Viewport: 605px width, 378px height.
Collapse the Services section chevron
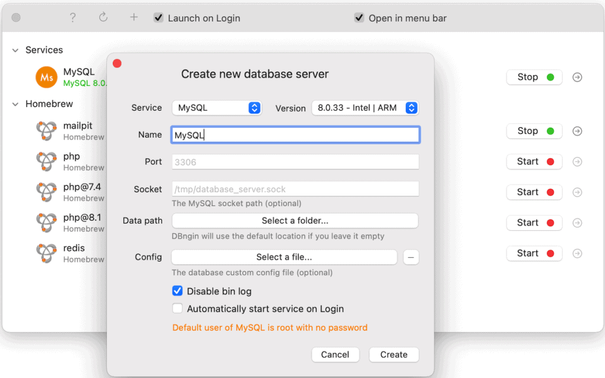[15, 50]
